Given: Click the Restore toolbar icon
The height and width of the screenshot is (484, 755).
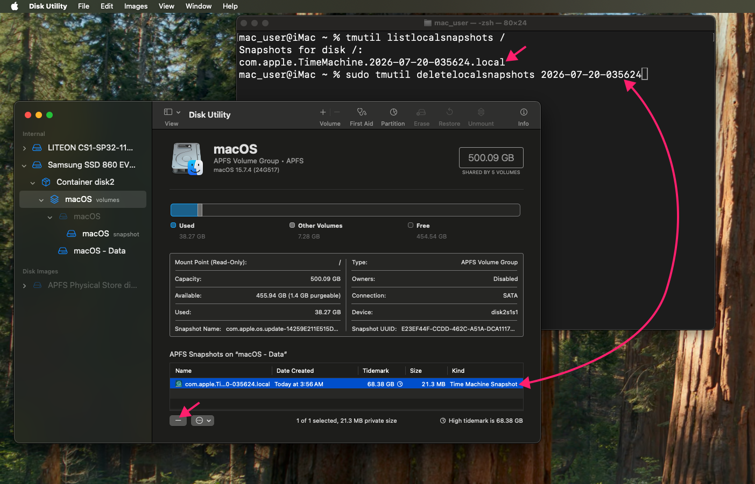Looking at the screenshot, I should 449,112.
